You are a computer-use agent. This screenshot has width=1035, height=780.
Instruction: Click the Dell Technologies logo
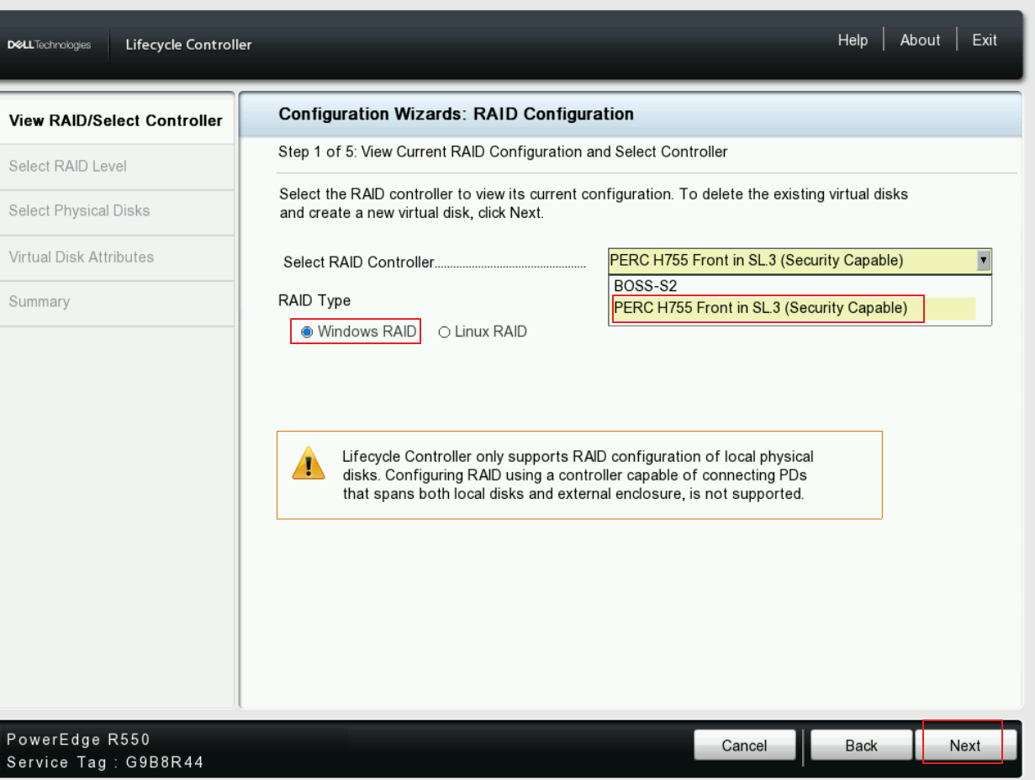(x=49, y=45)
